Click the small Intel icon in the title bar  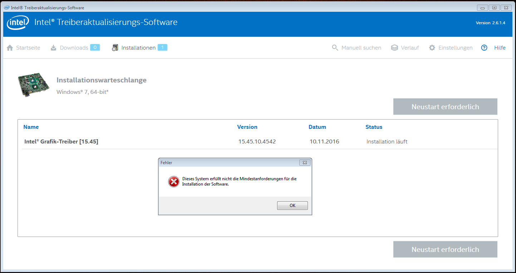[7, 7]
